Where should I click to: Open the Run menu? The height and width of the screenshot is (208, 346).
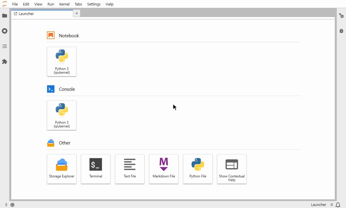pos(51,4)
